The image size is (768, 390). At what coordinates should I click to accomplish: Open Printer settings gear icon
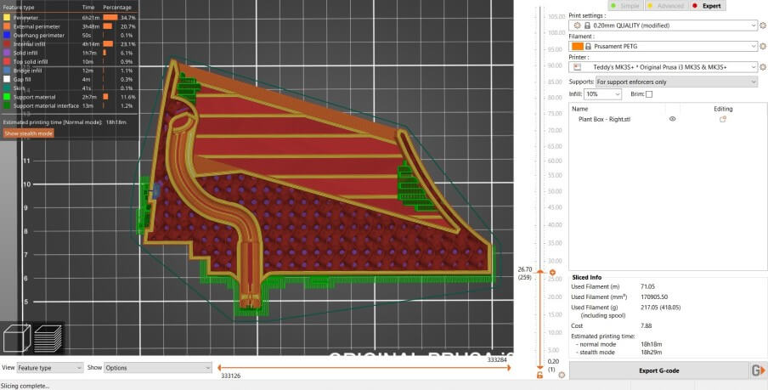762,67
